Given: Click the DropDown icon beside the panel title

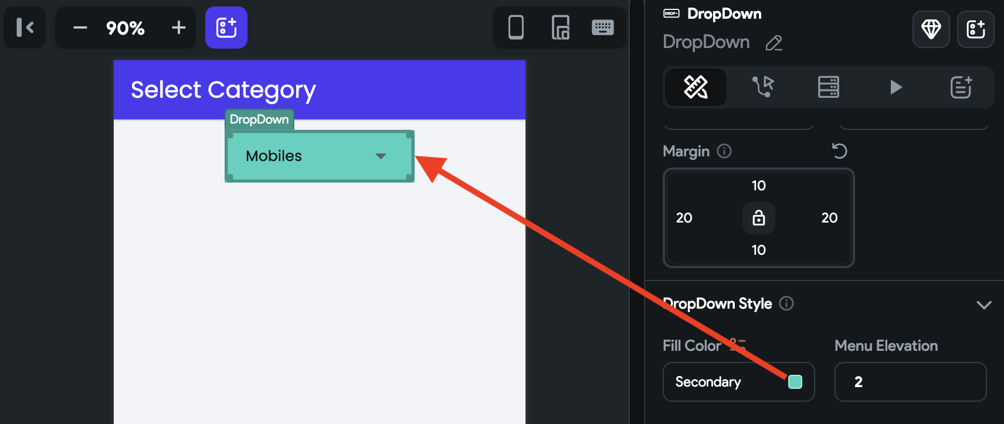Looking at the screenshot, I should [671, 13].
